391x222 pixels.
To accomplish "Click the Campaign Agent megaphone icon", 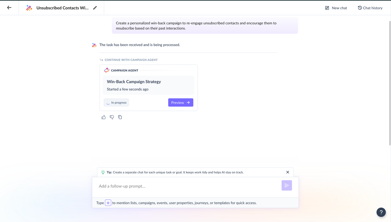I will tap(107, 70).
